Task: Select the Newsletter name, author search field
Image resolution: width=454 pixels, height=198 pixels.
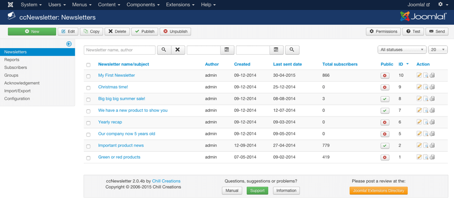Action: (x=120, y=50)
